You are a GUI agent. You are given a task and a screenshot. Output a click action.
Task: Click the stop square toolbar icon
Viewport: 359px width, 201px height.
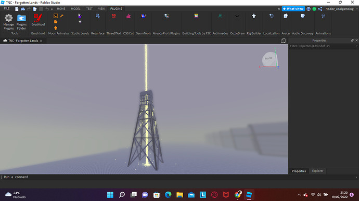point(41,9)
